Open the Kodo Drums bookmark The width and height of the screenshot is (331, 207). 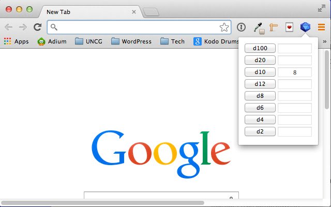coord(216,41)
